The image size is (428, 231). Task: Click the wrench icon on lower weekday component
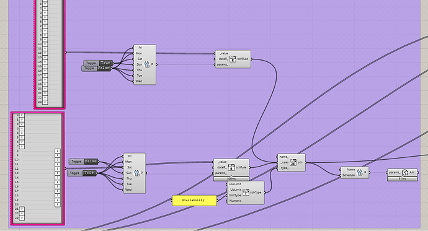click(x=136, y=173)
